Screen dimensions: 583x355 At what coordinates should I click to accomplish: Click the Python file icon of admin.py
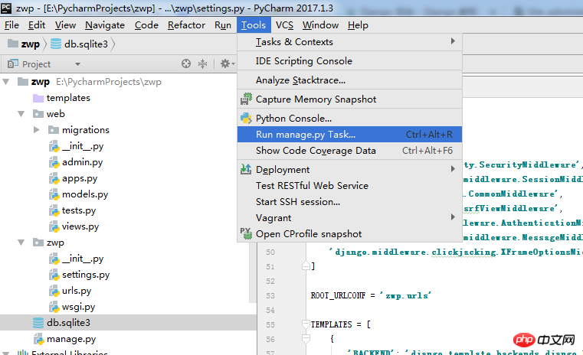click(54, 162)
